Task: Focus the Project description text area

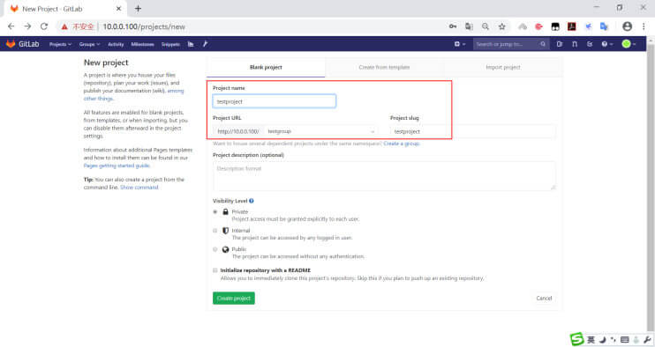Action: click(384, 176)
